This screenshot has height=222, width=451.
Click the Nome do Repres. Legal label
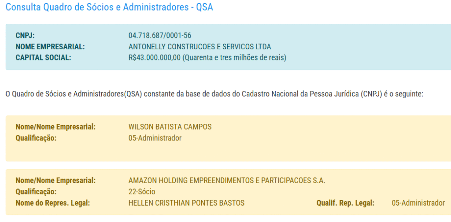52,203
